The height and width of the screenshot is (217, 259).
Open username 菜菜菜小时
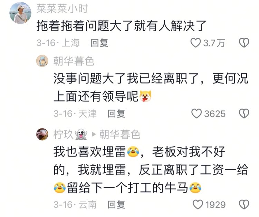(x=62, y=9)
